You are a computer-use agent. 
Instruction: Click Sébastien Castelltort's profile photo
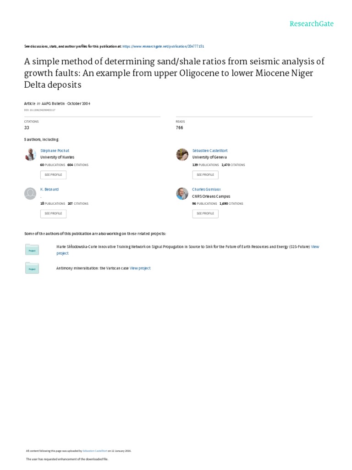pyautogui.click(x=182, y=155)
